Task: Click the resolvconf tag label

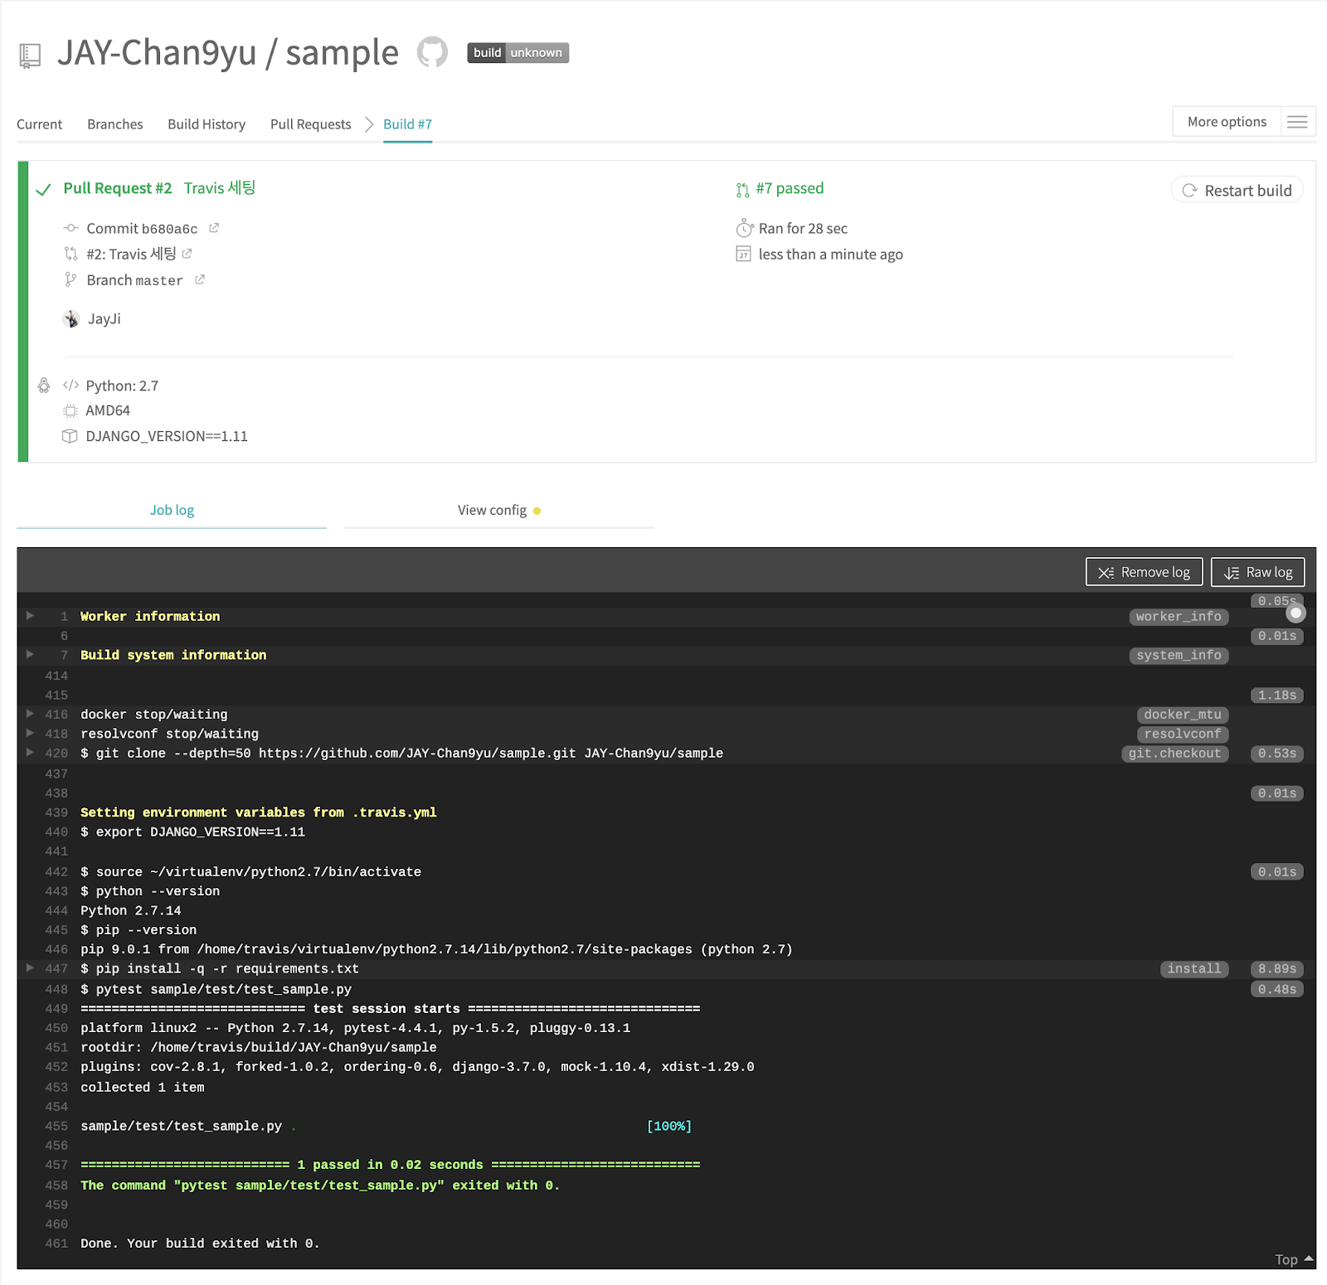Action: point(1183,734)
